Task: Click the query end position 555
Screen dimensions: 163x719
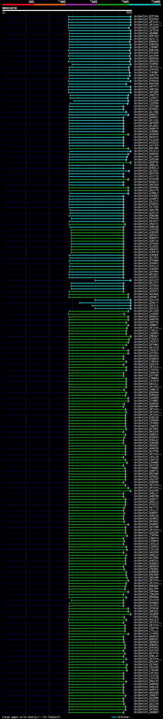Action: (x=128, y=12)
